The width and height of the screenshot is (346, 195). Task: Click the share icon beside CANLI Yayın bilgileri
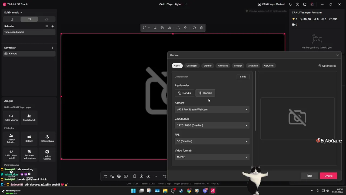(x=186, y=4)
